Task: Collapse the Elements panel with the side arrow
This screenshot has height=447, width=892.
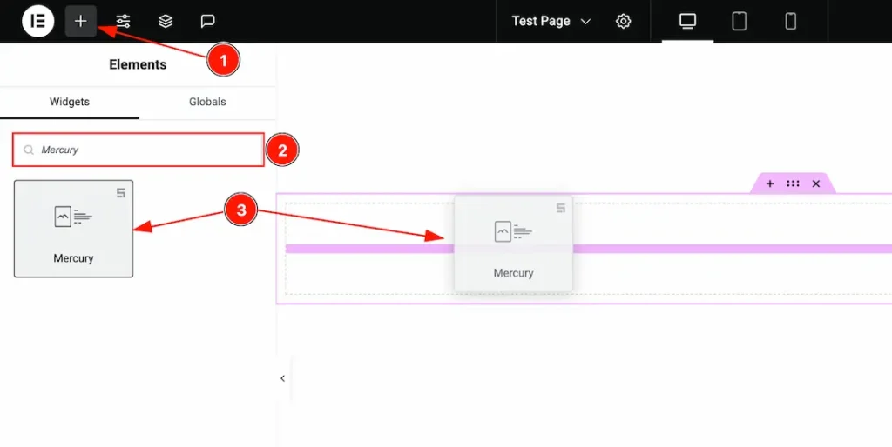Action: tap(282, 378)
